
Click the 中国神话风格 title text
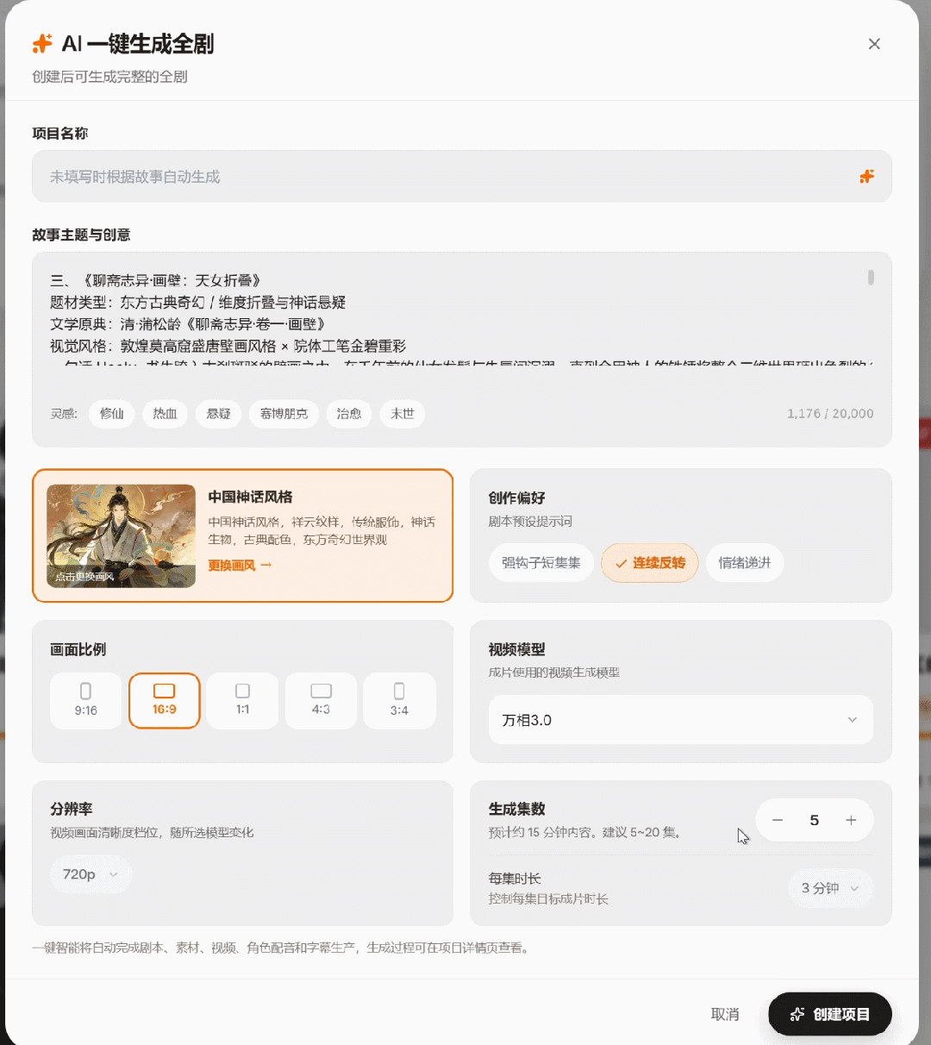(x=250, y=497)
